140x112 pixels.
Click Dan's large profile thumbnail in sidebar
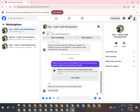tap(120, 29)
